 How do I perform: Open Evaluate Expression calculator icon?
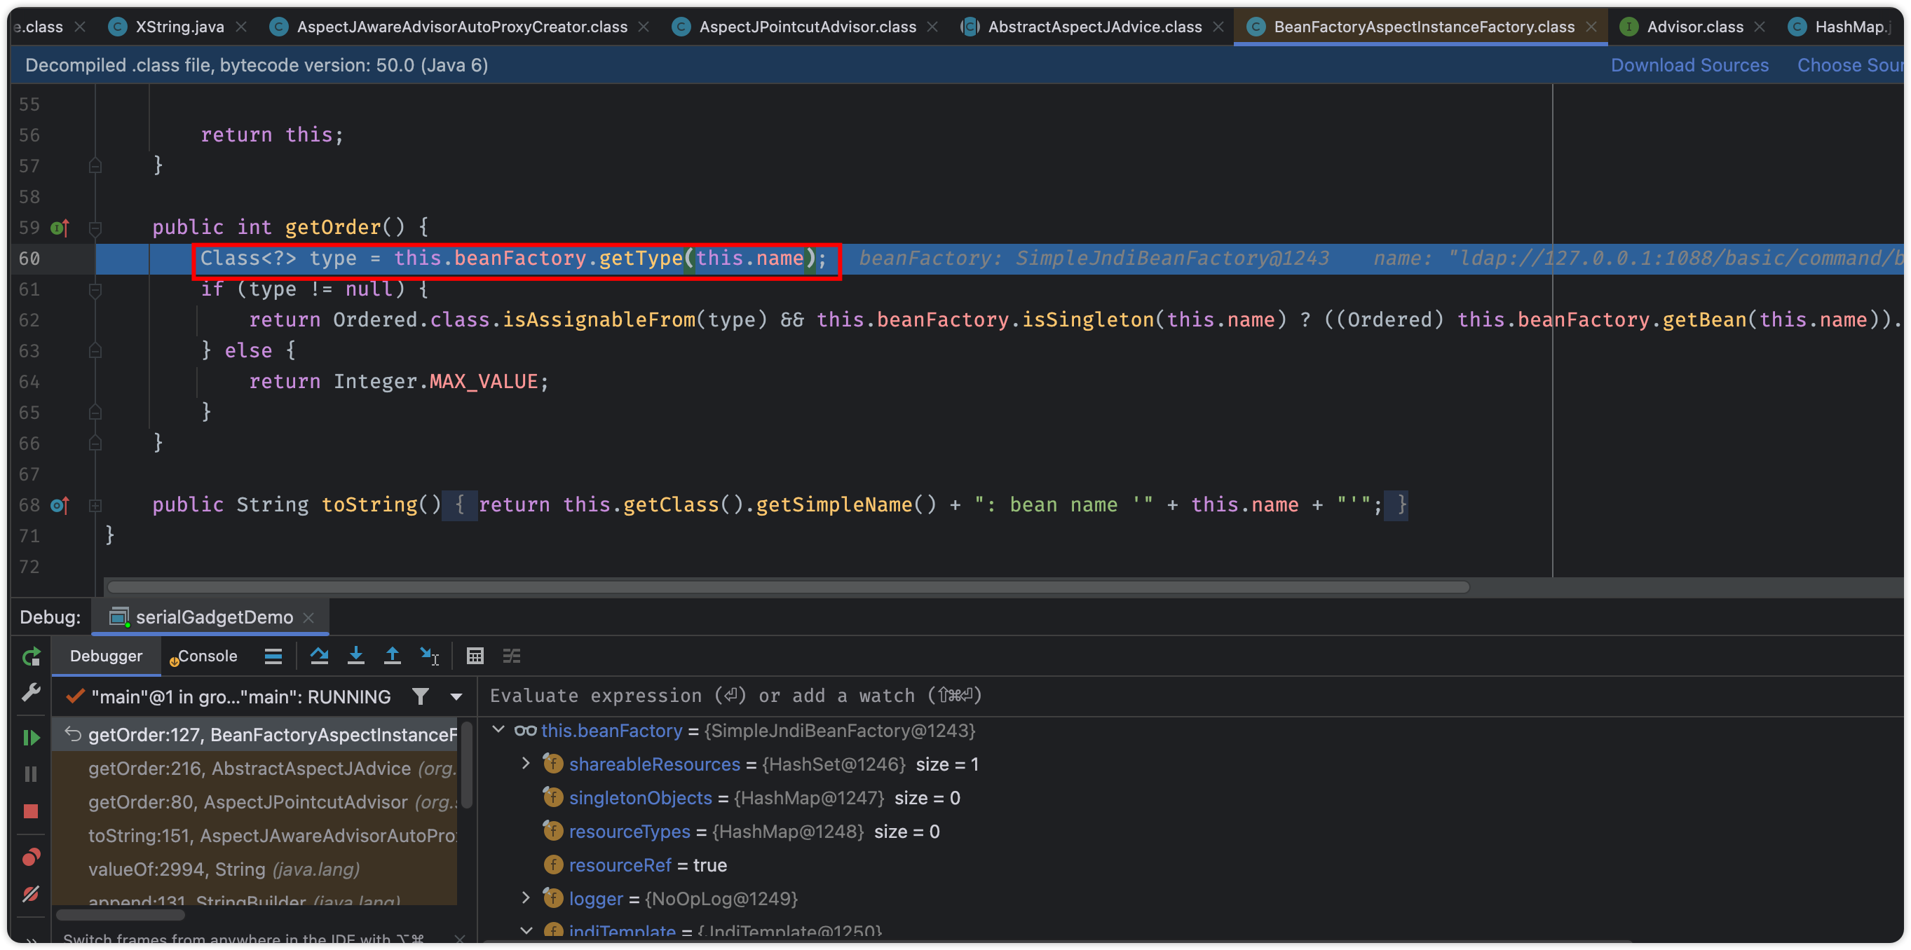tap(475, 656)
